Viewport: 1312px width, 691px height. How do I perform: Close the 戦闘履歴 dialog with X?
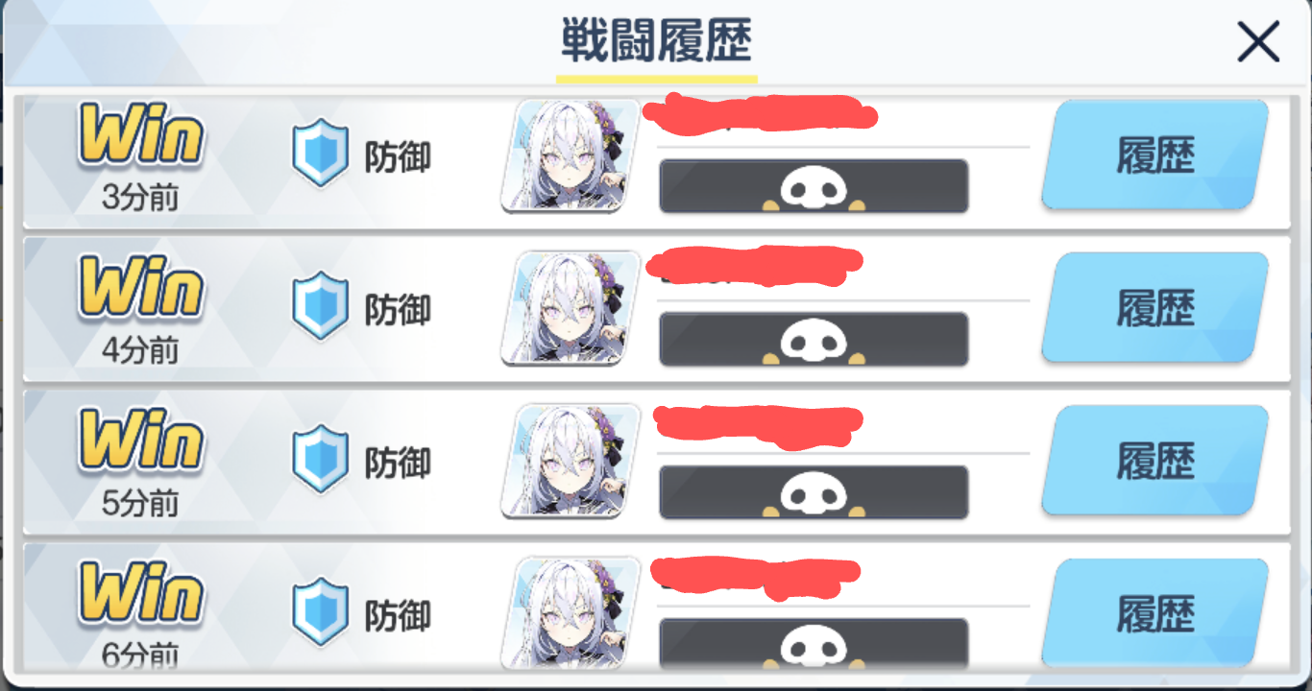point(1258,43)
